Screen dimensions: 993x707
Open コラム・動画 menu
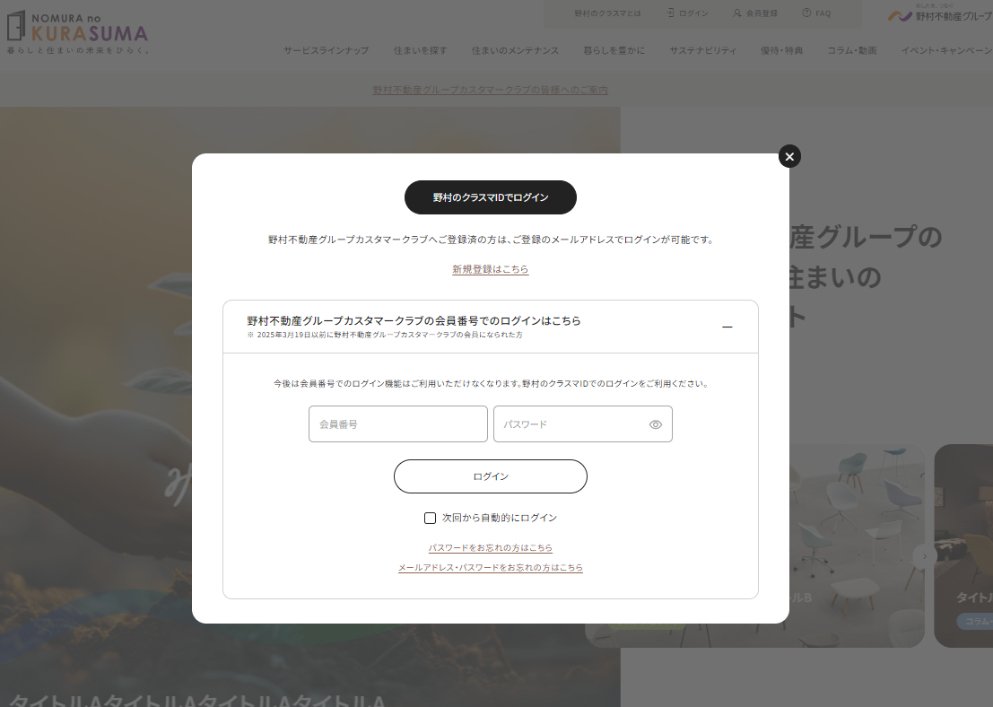tap(852, 50)
